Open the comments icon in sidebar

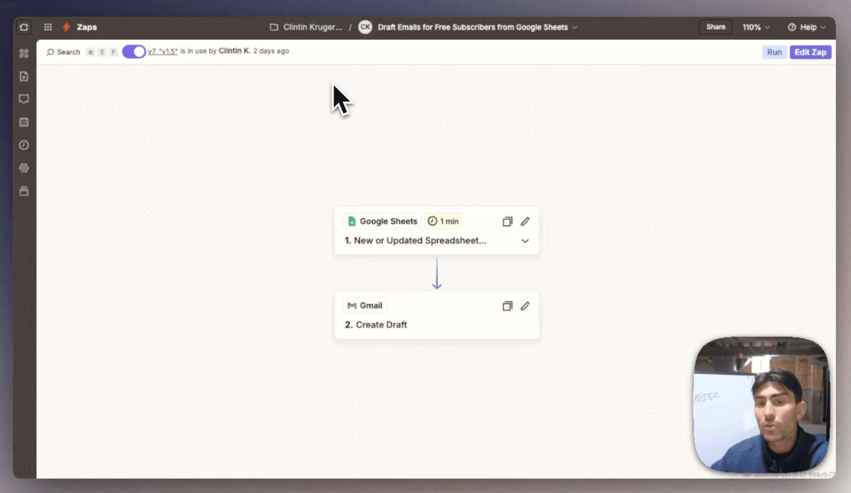[24, 99]
